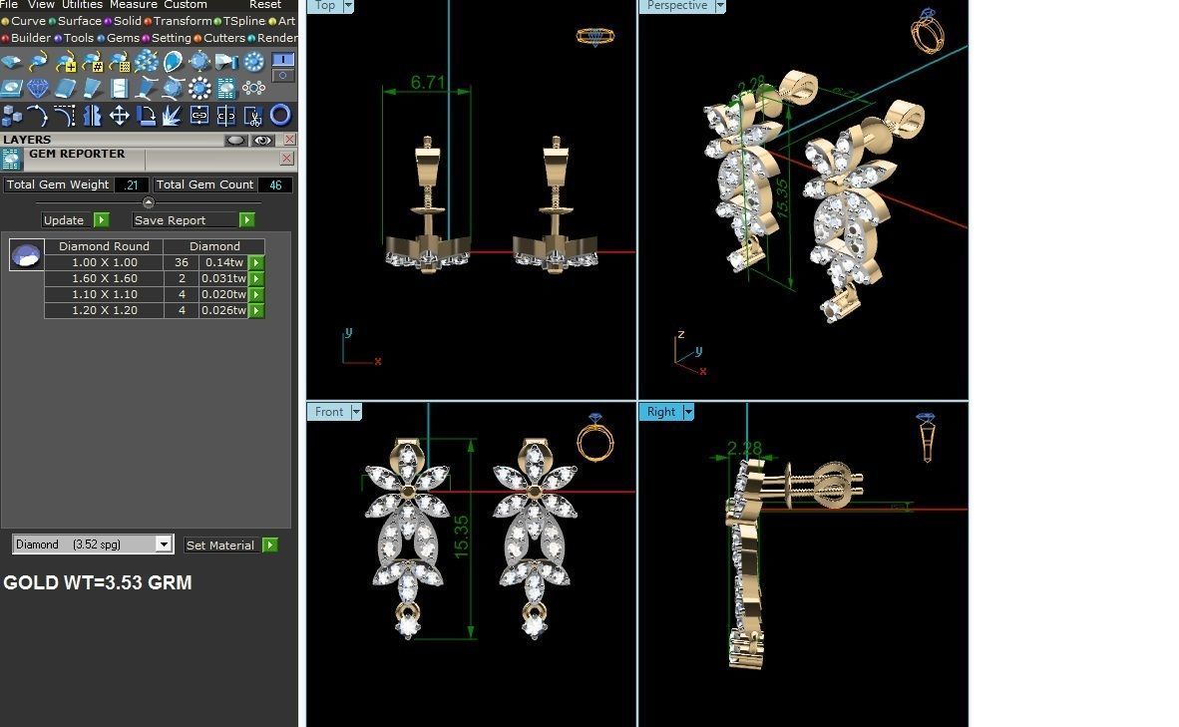This screenshot has width=1179, height=727.
Task: Select the explode burst tool
Action: [173, 116]
